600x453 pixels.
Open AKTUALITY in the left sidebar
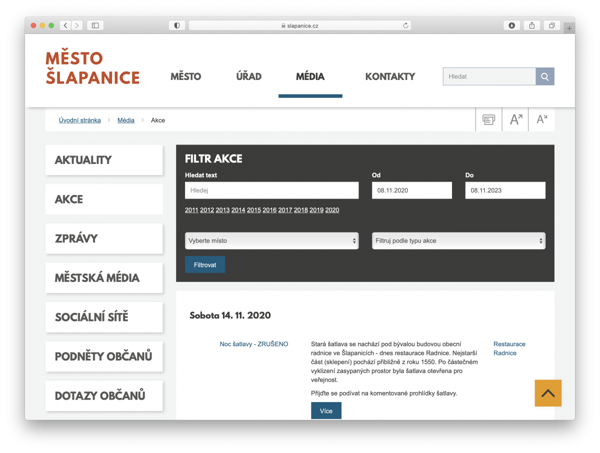(x=104, y=160)
